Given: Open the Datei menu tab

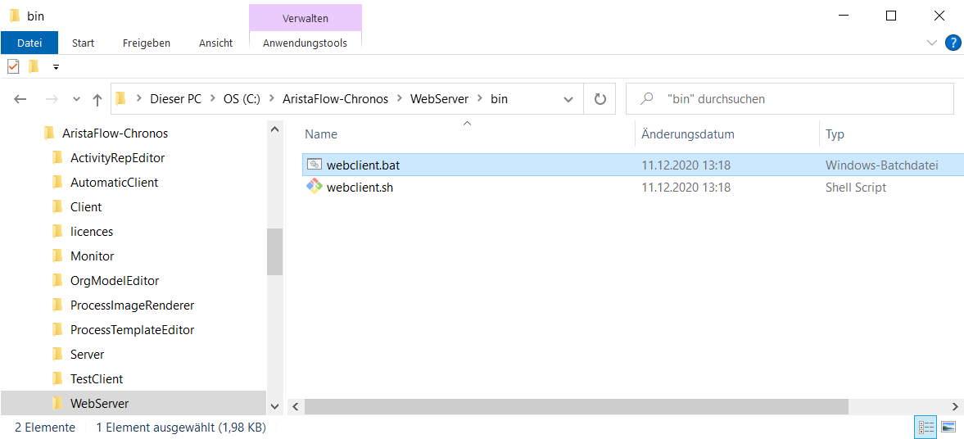Looking at the screenshot, I should coord(29,43).
